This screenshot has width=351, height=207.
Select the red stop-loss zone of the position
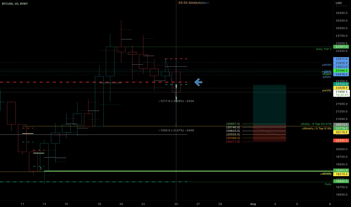click(x=270, y=133)
